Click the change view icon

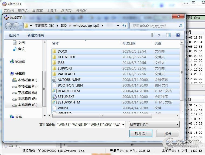[x=153, y=35]
